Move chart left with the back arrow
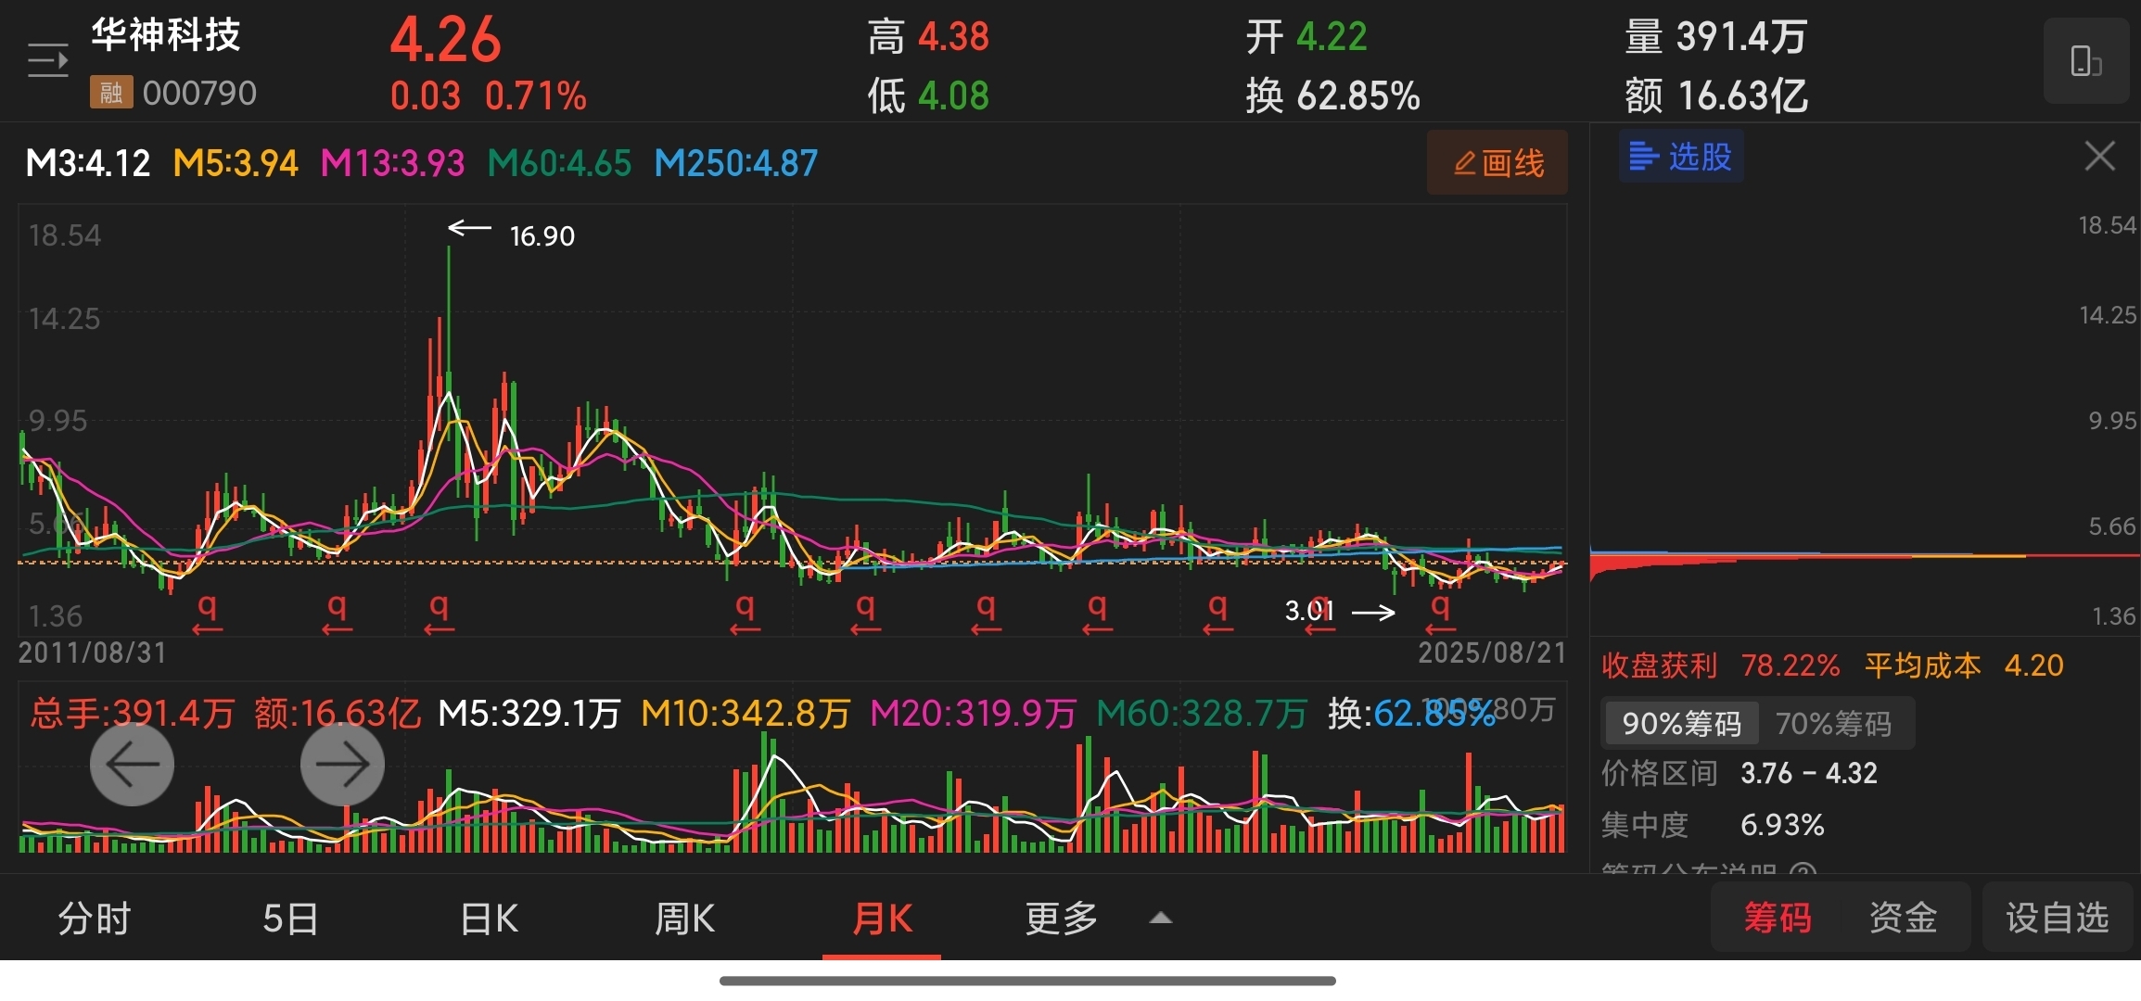The image size is (2141, 1001). point(132,764)
